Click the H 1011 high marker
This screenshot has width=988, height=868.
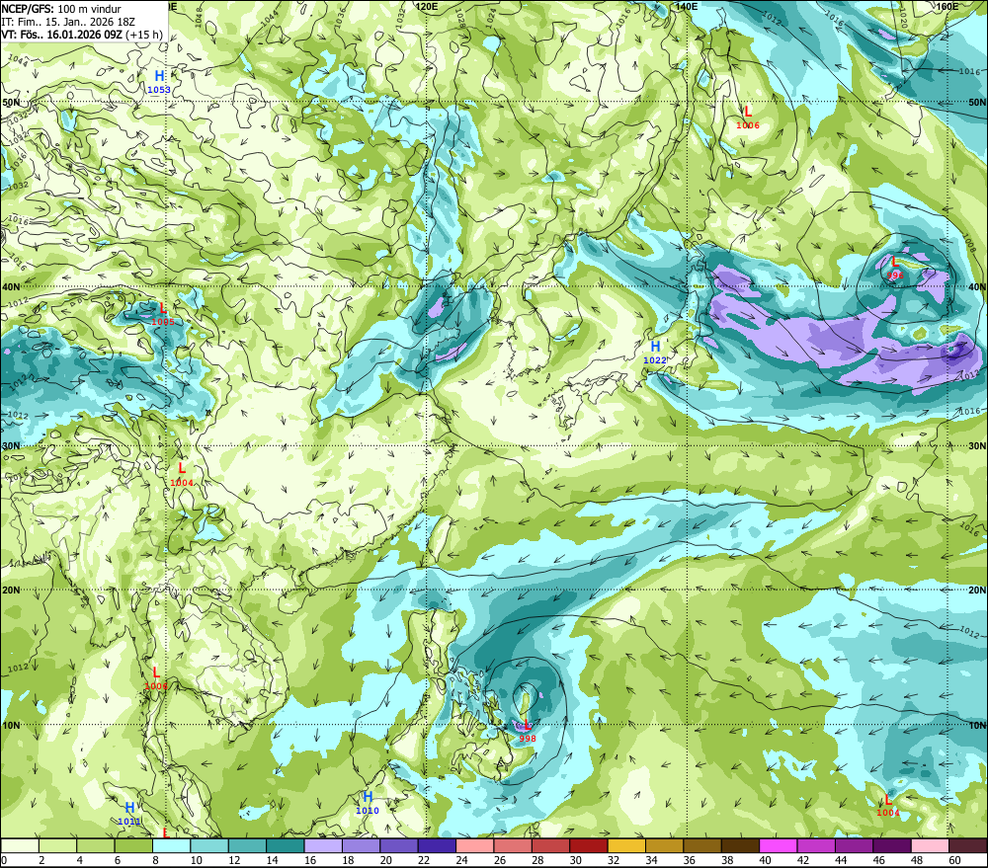129,814
